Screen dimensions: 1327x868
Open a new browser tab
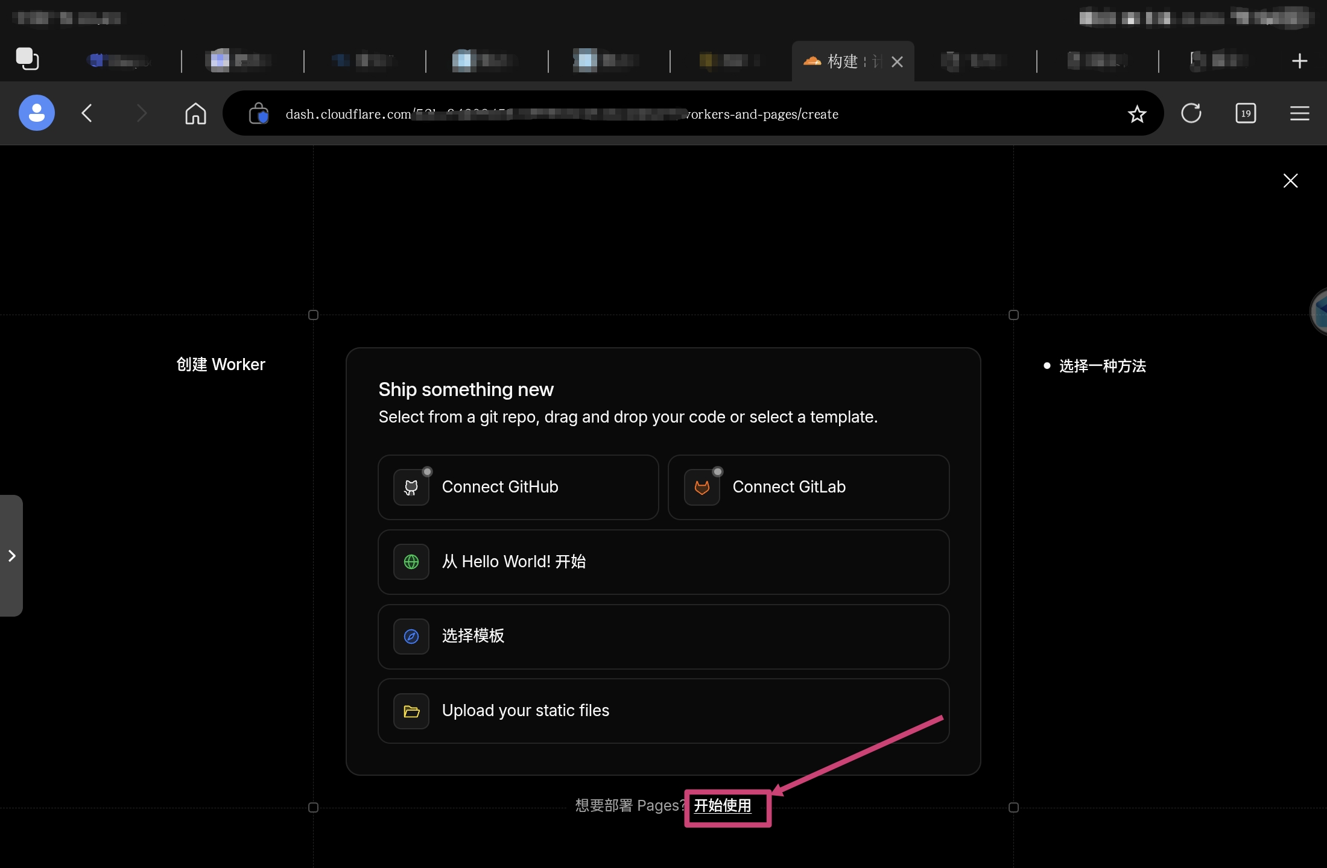coord(1299,61)
